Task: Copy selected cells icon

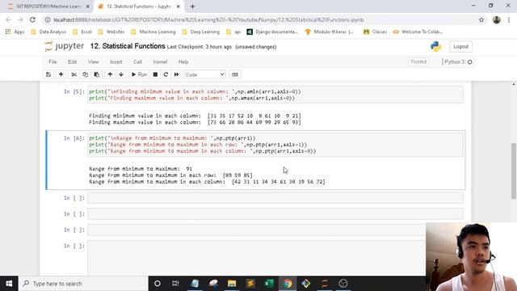Action: [86, 74]
